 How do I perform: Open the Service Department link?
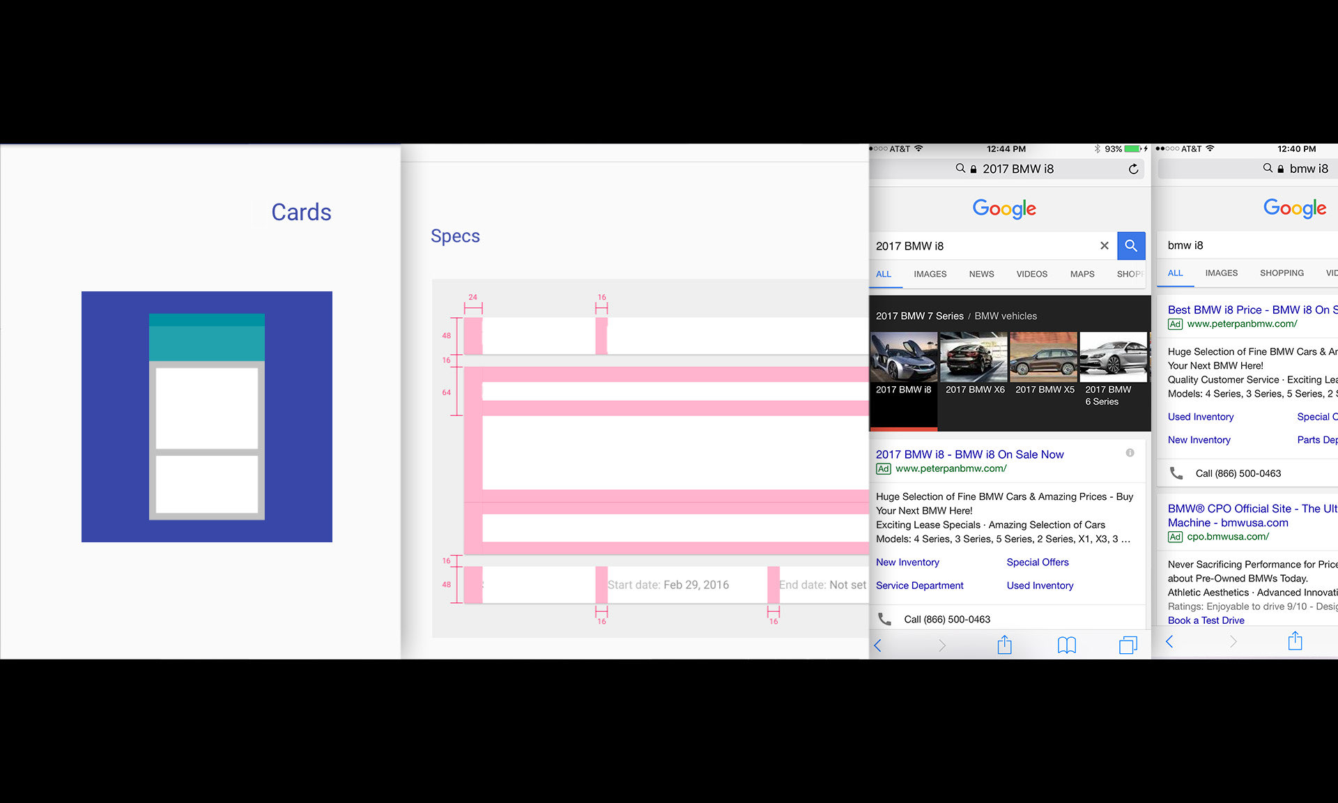(919, 586)
